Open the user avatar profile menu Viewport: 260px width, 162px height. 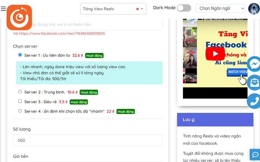pos(254,9)
